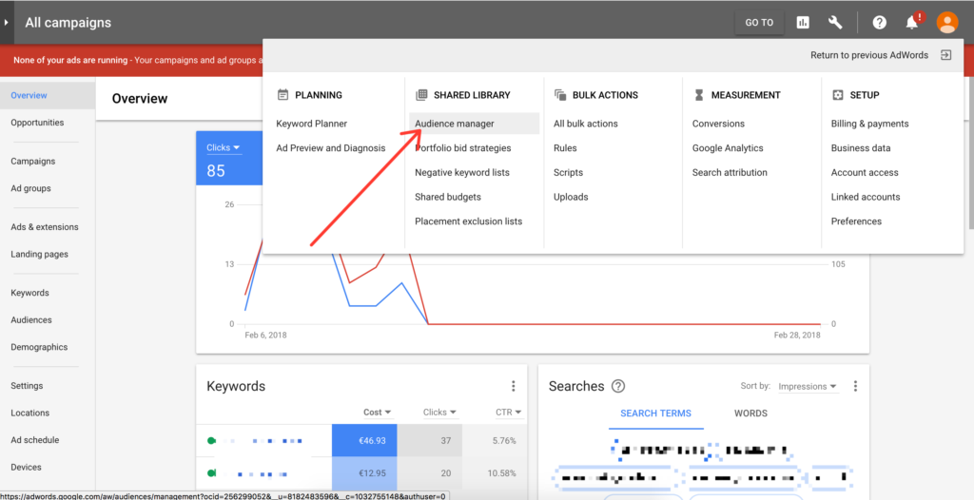Switch to the WORDS tab
The width and height of the screenshot is (974, 500).
750,413
